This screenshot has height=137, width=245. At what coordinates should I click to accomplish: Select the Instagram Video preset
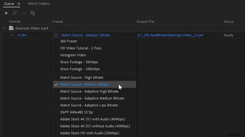point(95,55)
